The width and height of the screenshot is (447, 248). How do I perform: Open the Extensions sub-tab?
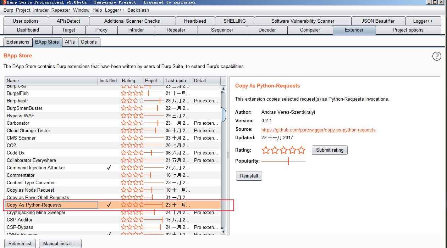pyautogui.click(x=18, y=42)
